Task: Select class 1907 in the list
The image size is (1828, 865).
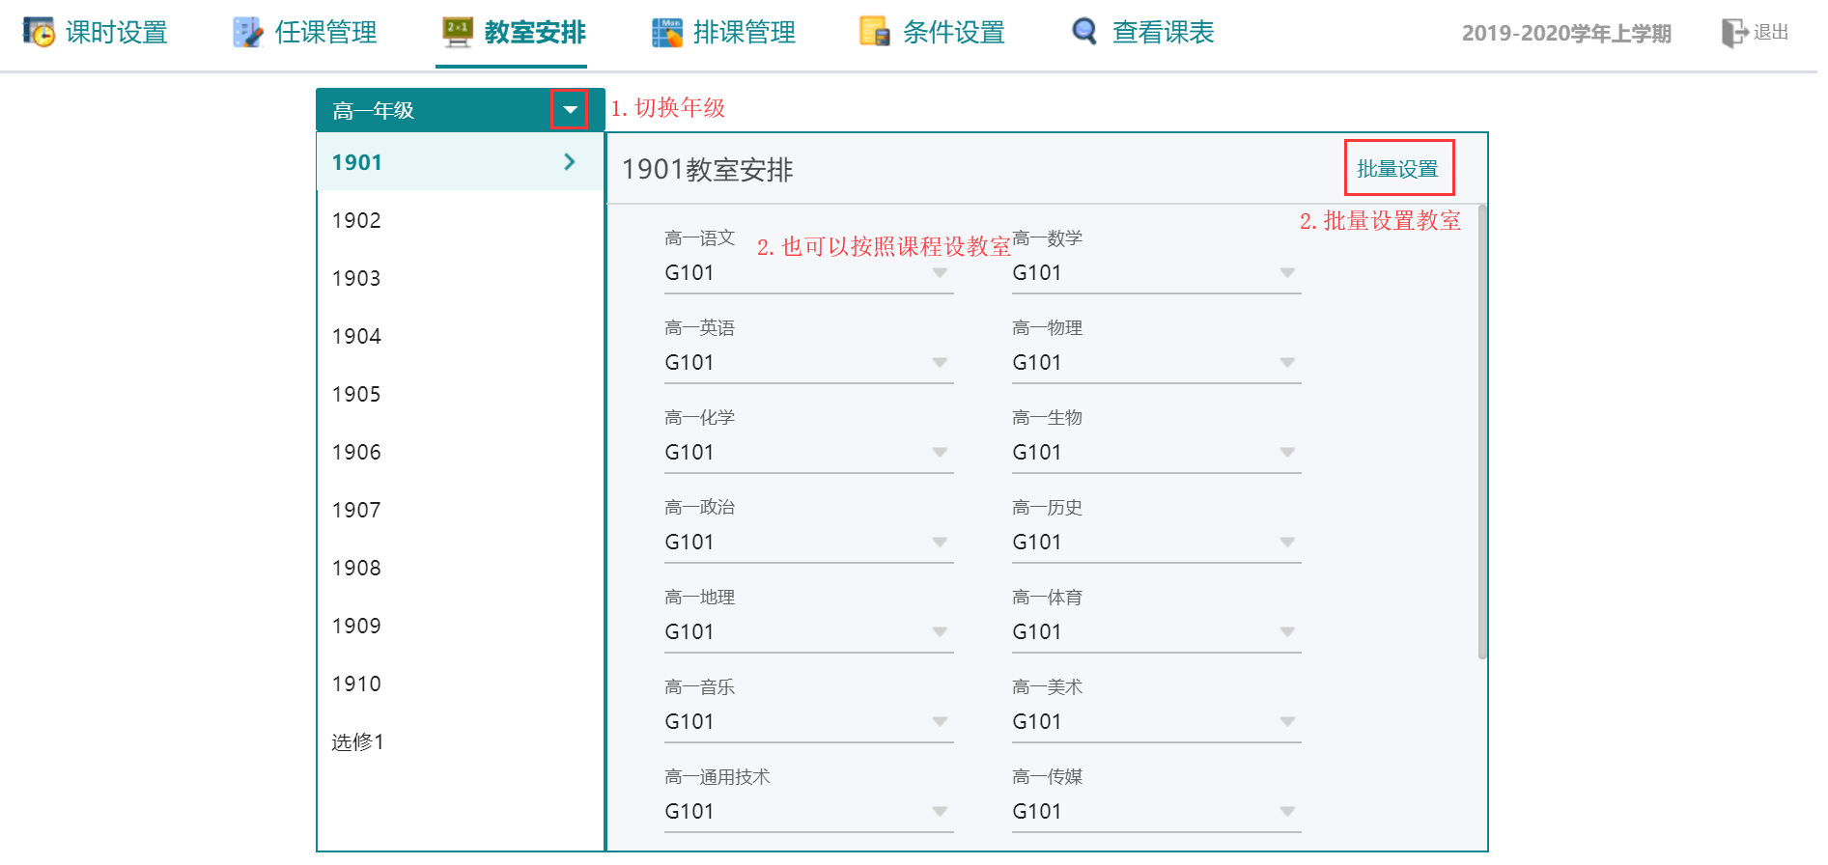Action: (x=461, y=510)
